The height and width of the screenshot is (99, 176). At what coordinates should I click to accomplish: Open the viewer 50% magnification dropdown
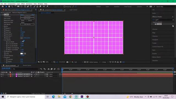coord(49,62)
